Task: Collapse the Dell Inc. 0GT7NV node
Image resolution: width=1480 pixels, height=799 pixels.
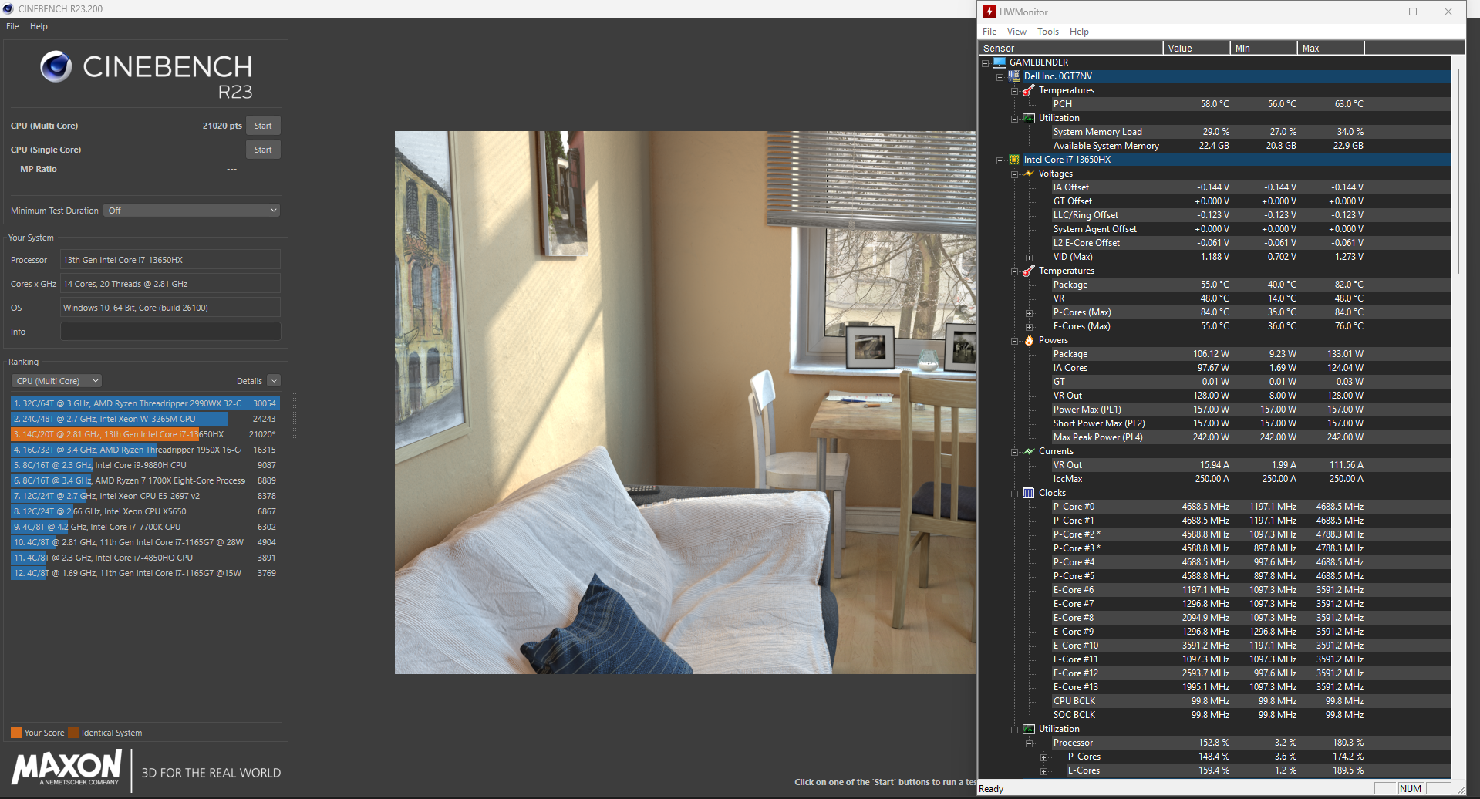Action: pos(1000,77)
